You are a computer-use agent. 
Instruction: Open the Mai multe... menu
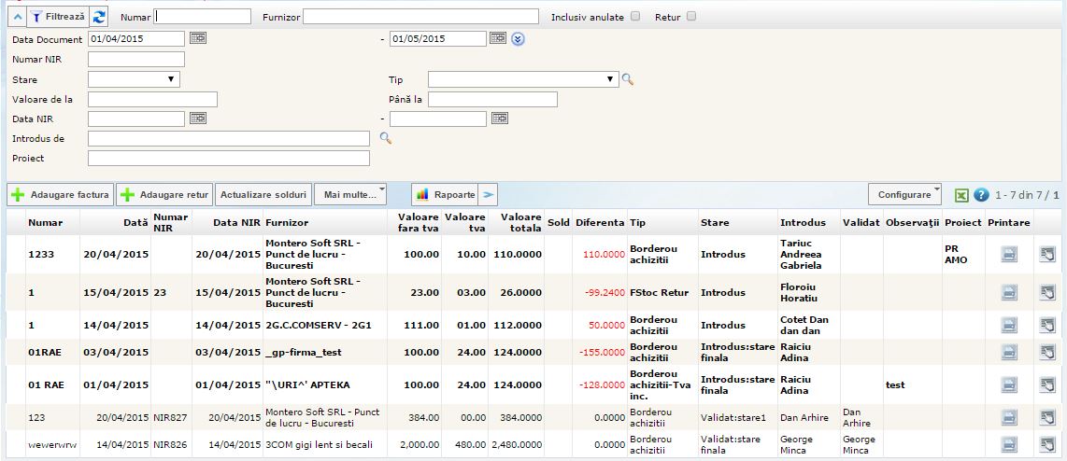(x=349, y=194)
